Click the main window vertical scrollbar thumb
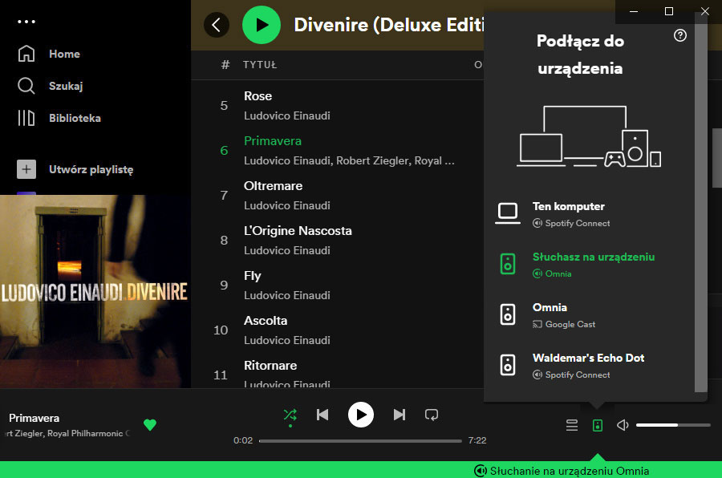Image resolution: width=722 pixels, height=478 pixels. point(717,158)
